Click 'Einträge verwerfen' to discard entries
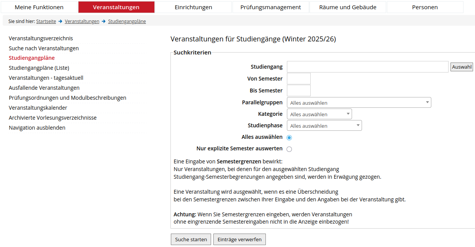The width and height of the screenshot is (475, 247). (x=239, y=239)
